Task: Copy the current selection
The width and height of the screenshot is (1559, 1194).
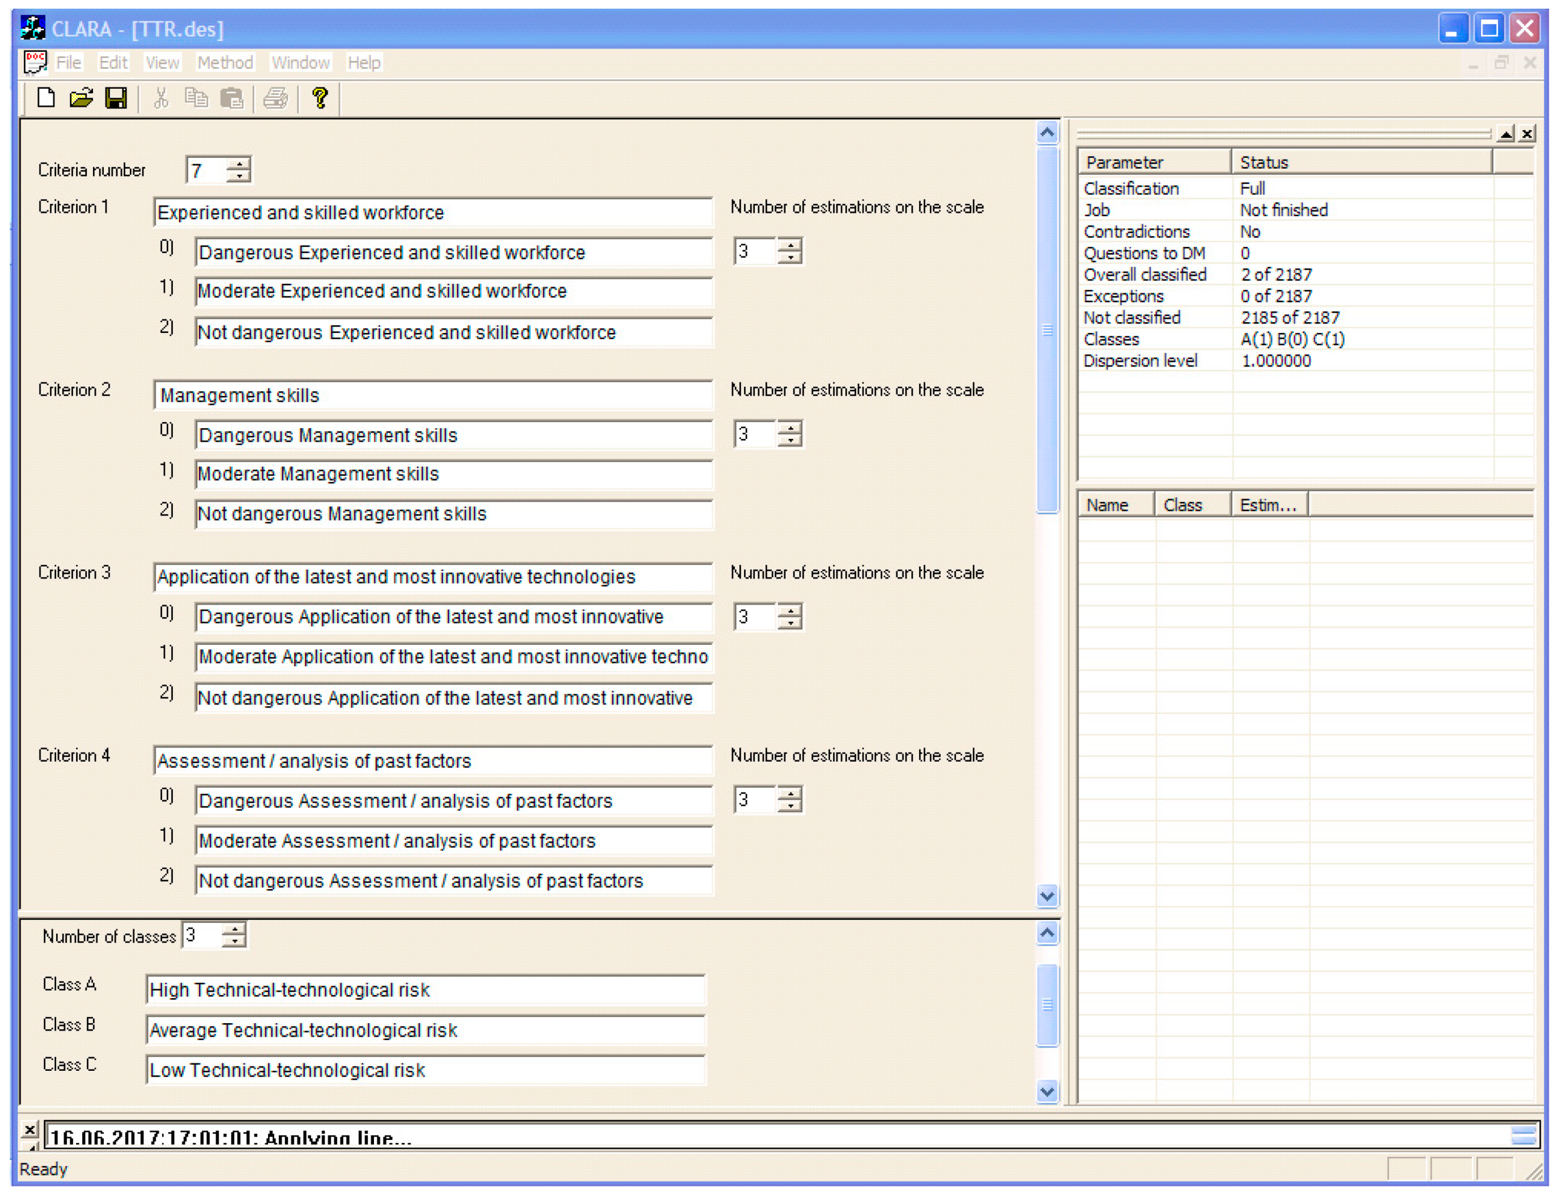Action: pos(197,98)
